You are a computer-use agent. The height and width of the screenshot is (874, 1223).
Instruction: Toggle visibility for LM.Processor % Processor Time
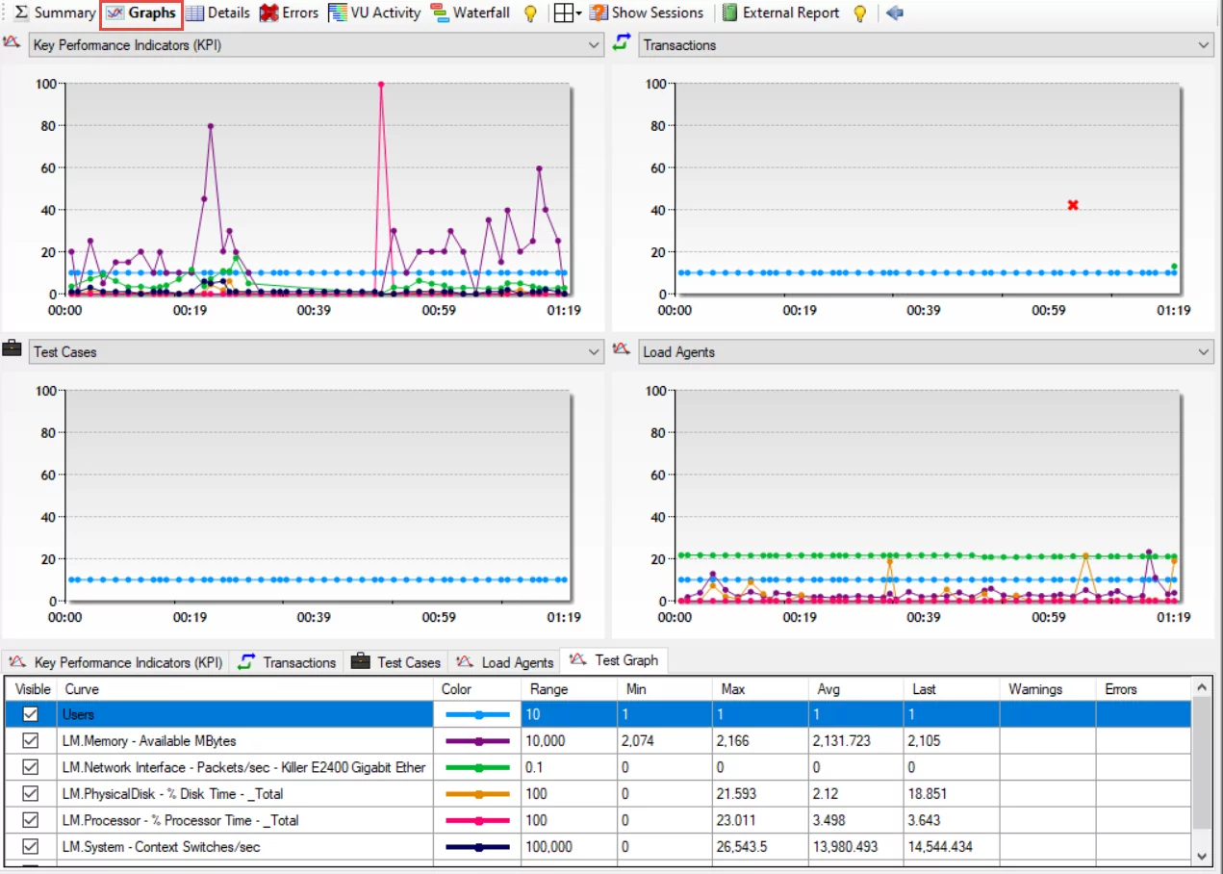point(31,820)
